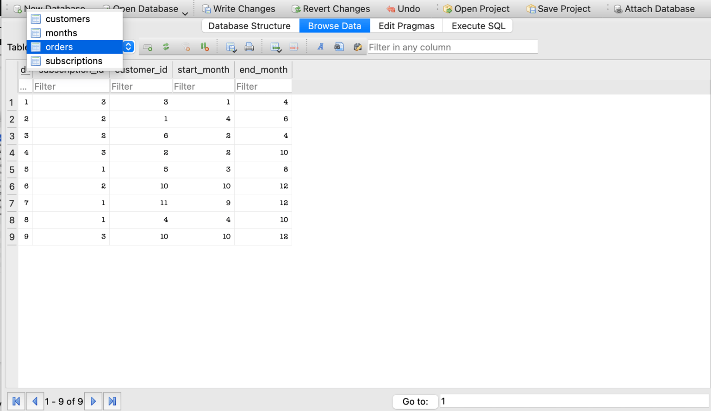The image size is (711, 411).
Task: Sort by the end_month column header
Action: [x=263, y=70]
